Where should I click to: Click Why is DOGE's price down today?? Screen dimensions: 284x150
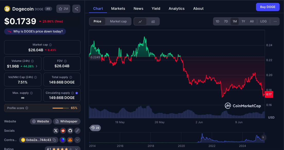35,31
